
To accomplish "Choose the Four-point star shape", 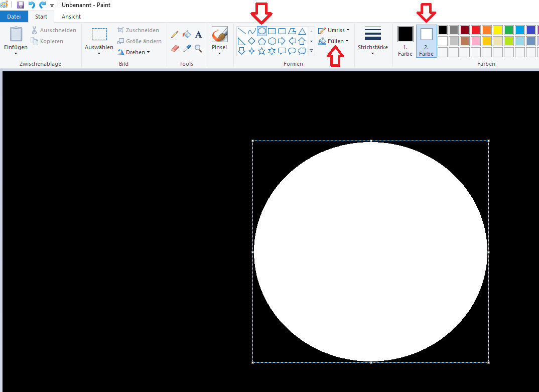I will (251, 51).
